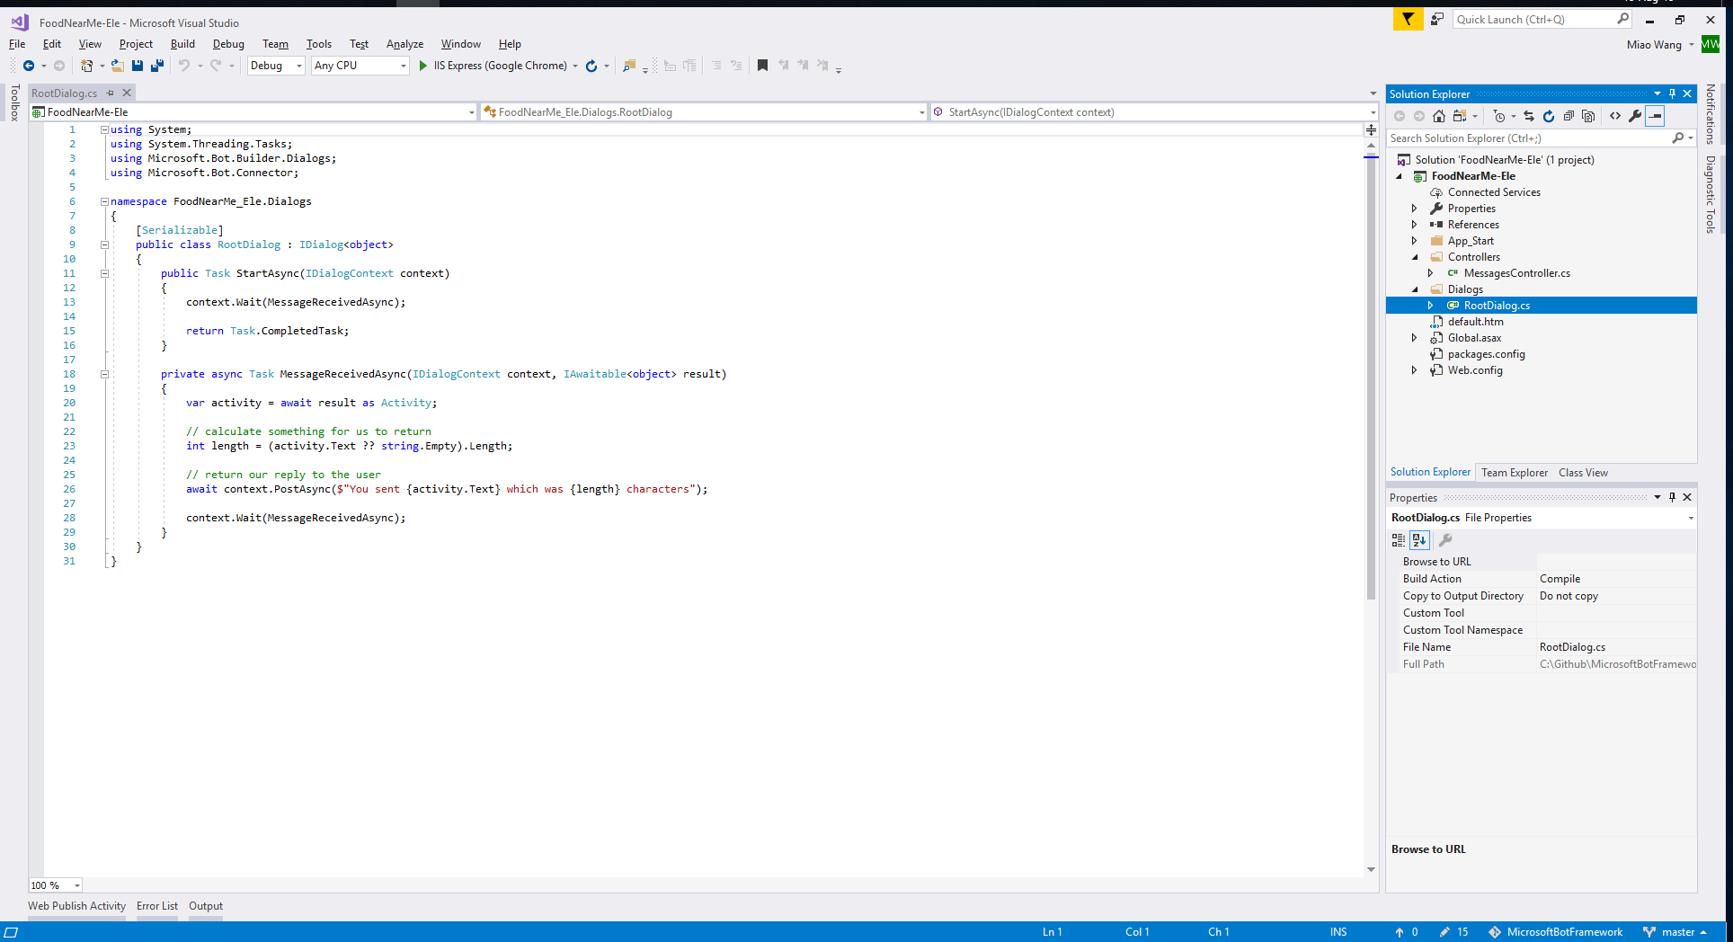Open Properties via Solution Explorer wrench icon
1733x942 pixels.
pyautogui.click(x=1635, y=116)
